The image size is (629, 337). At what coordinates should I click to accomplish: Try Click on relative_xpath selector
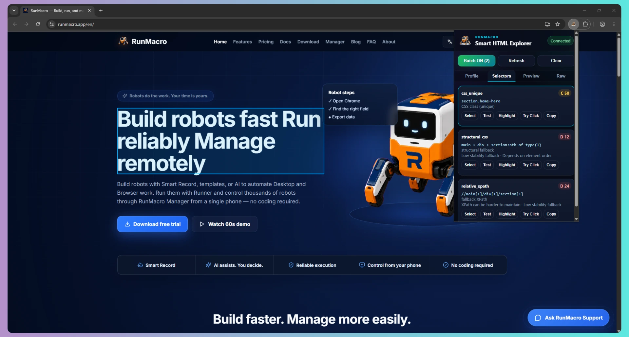[x=531, y=214]
